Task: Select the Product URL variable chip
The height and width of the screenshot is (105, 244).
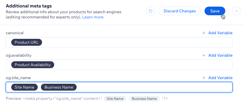Action: coord(27,42)
